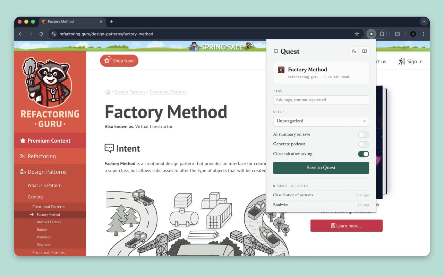Select Factory Method in sidebar
The height and width of the screenshot is (277, 444).
coord(50,215)
